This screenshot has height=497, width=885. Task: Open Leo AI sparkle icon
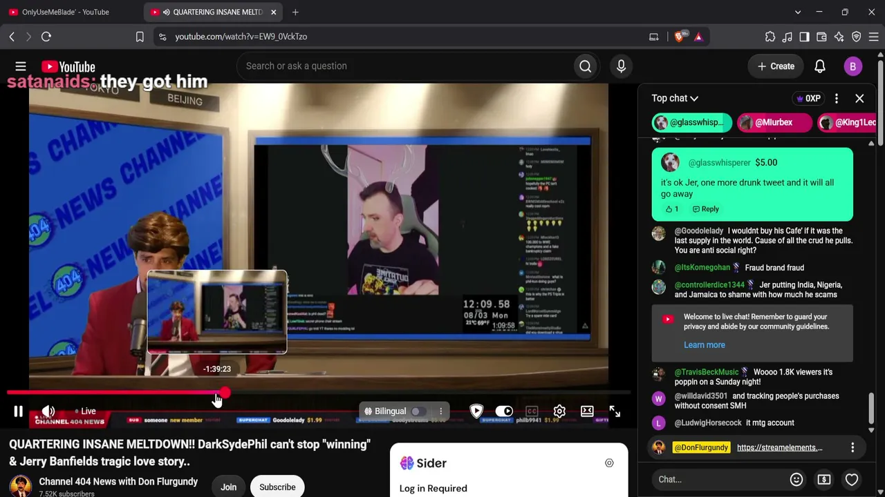(839, 37)
